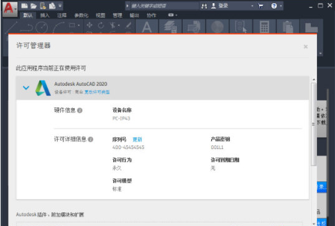Switch to the 协作 ribbon tab
335x226 pixels.
pyautogui.click(x=152, y=15)
